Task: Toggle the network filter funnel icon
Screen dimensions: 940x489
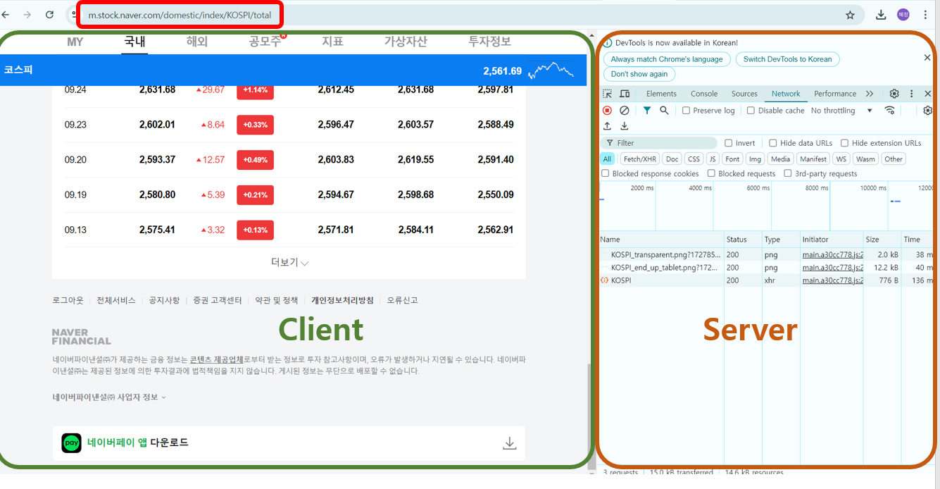Action: tap(646, 111)
